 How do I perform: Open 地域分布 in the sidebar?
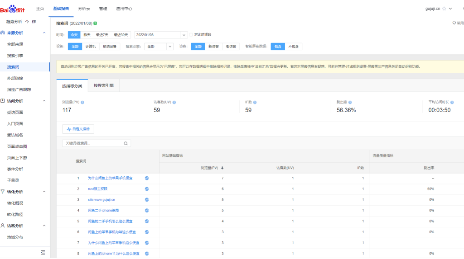tap(15, 237)
